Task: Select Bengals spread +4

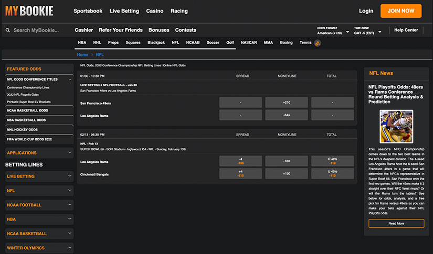Action: (x=240, y=173)
